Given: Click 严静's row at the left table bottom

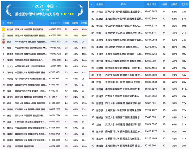Looking at the screenshot, I should tap(44, 146).
